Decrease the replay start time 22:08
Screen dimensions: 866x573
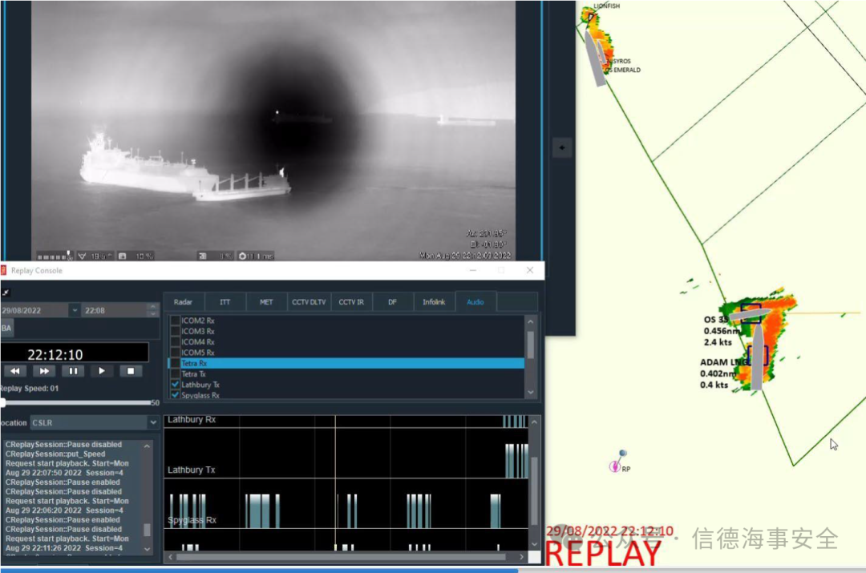[x=153, y=314]
